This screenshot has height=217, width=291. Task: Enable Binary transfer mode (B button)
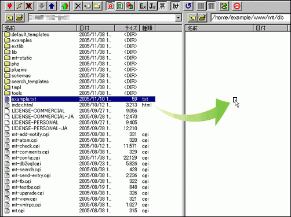coord(120,6)
